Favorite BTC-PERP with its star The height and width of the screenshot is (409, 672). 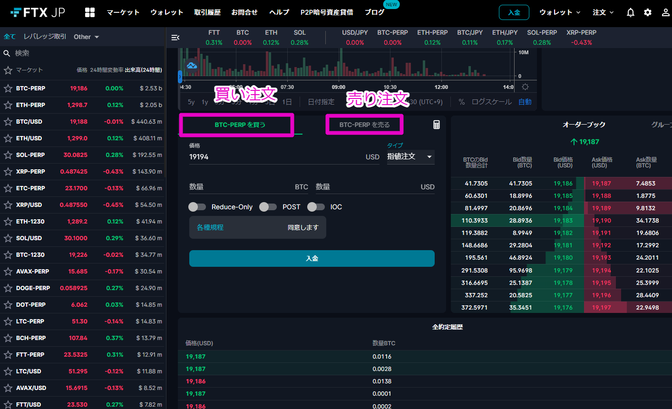click(8, 88)
